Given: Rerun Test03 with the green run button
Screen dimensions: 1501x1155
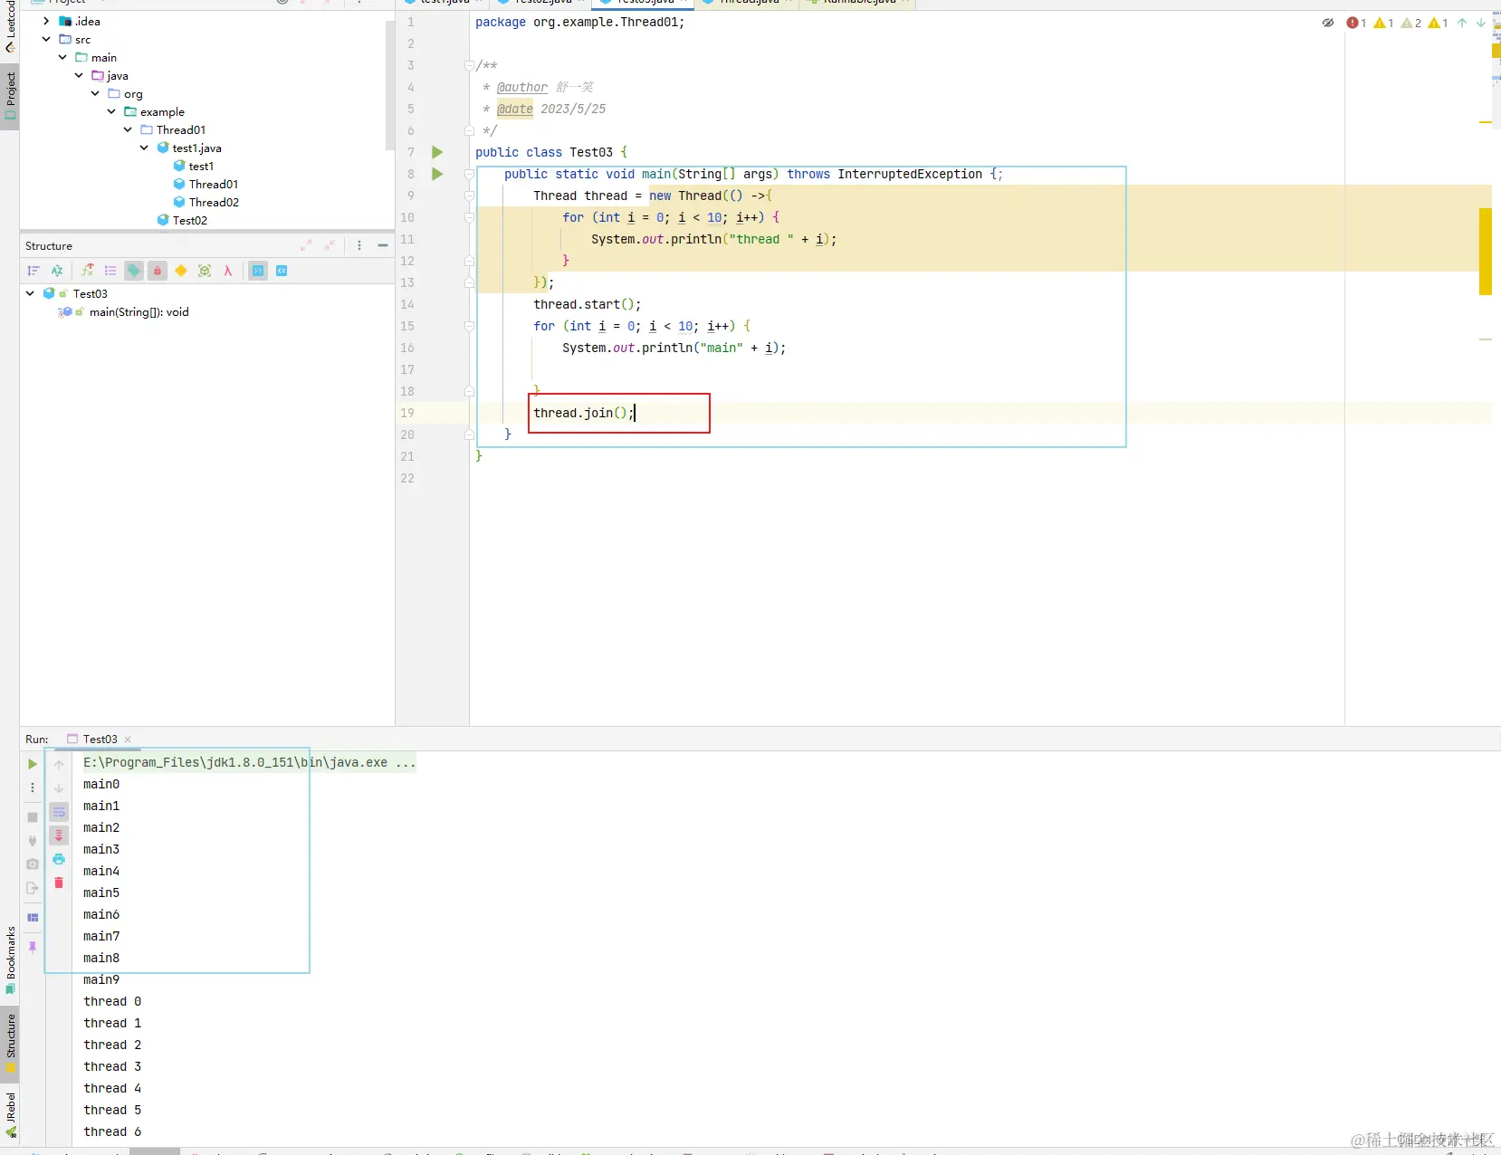Looking at the screenshot, I should coord(33,764).
